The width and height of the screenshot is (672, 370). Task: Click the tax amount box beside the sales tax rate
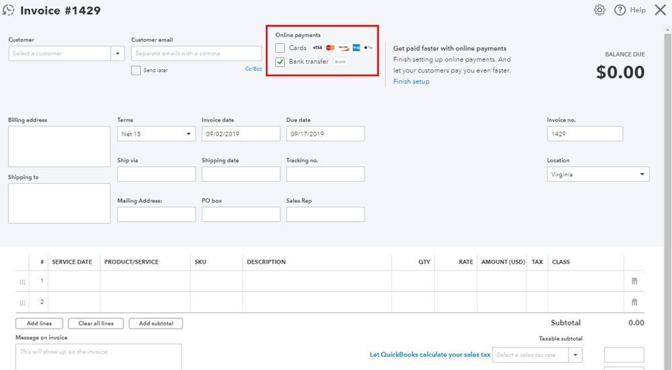[x=624, y=355]
